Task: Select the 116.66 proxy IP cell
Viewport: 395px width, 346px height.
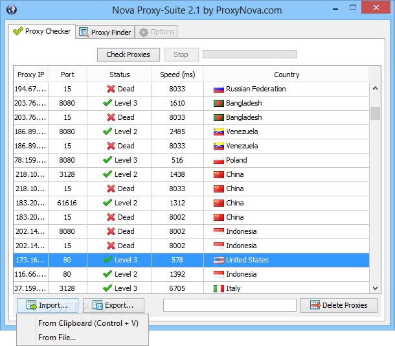Action: coord(30,274)
